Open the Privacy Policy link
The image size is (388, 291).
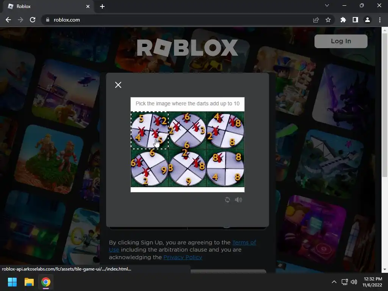183,257
